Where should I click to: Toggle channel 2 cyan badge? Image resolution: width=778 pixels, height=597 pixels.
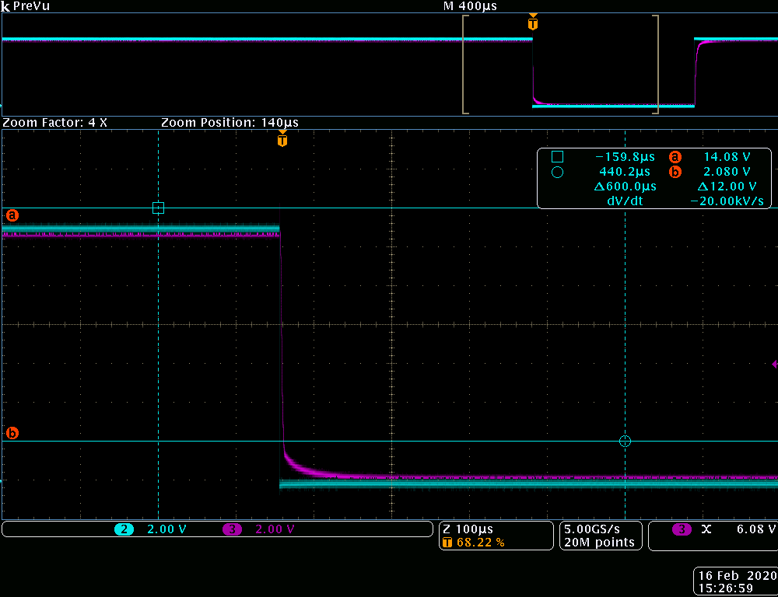(x=124, y=529)
